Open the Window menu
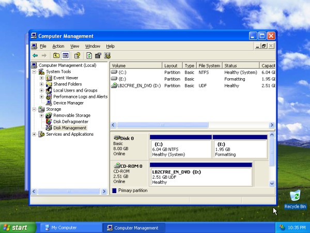Image resolution: width=310 pixels, height=233 pixels. [92, 46]
